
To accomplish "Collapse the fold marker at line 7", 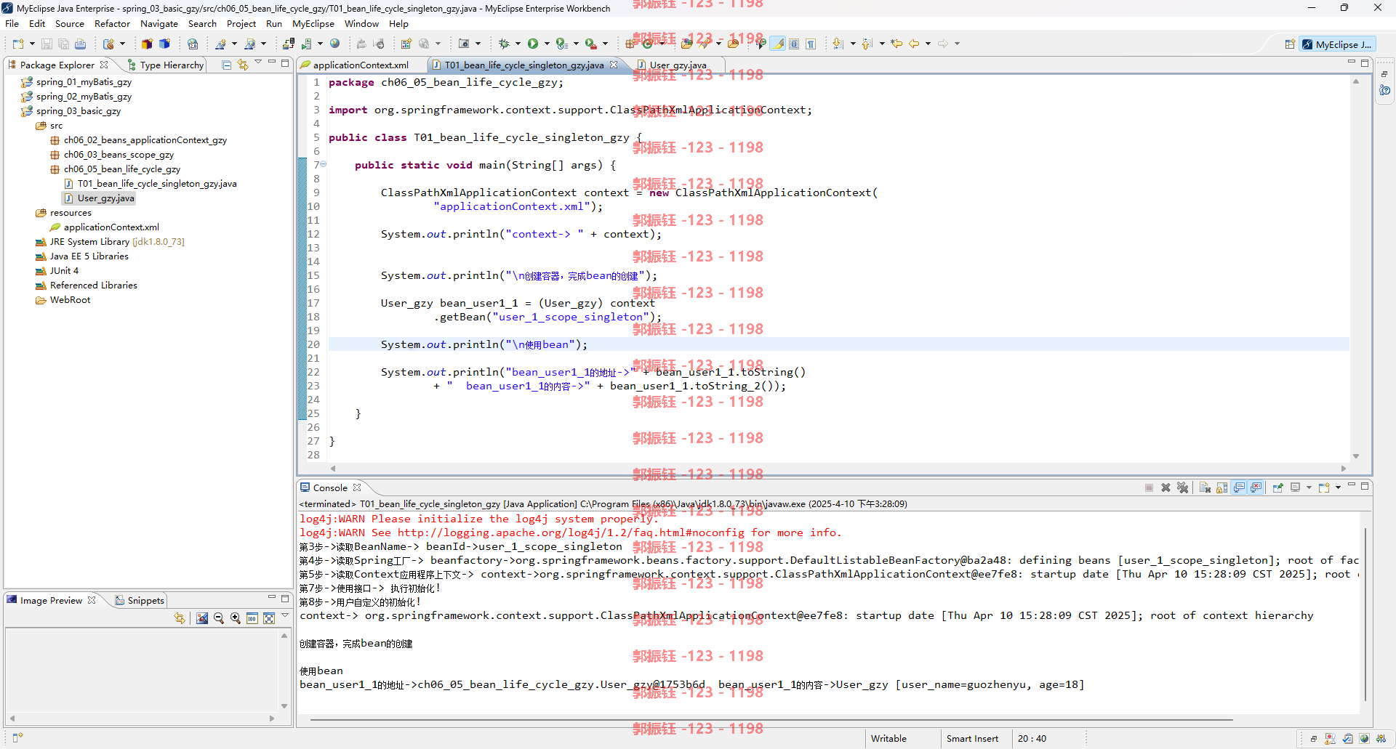I will [324, 164].
